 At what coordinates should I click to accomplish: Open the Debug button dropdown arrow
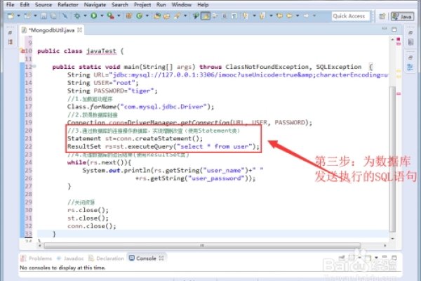(x=86, y=15)
